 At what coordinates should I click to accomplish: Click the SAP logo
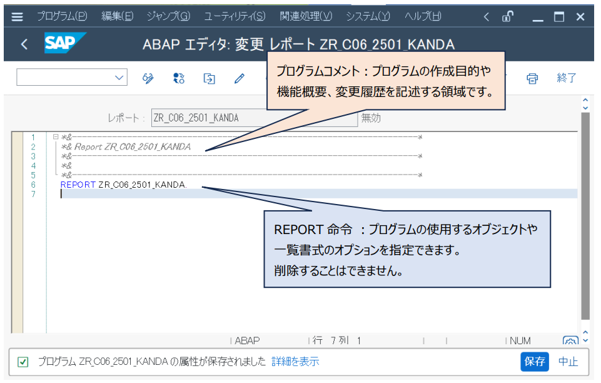tap(65, 43)
